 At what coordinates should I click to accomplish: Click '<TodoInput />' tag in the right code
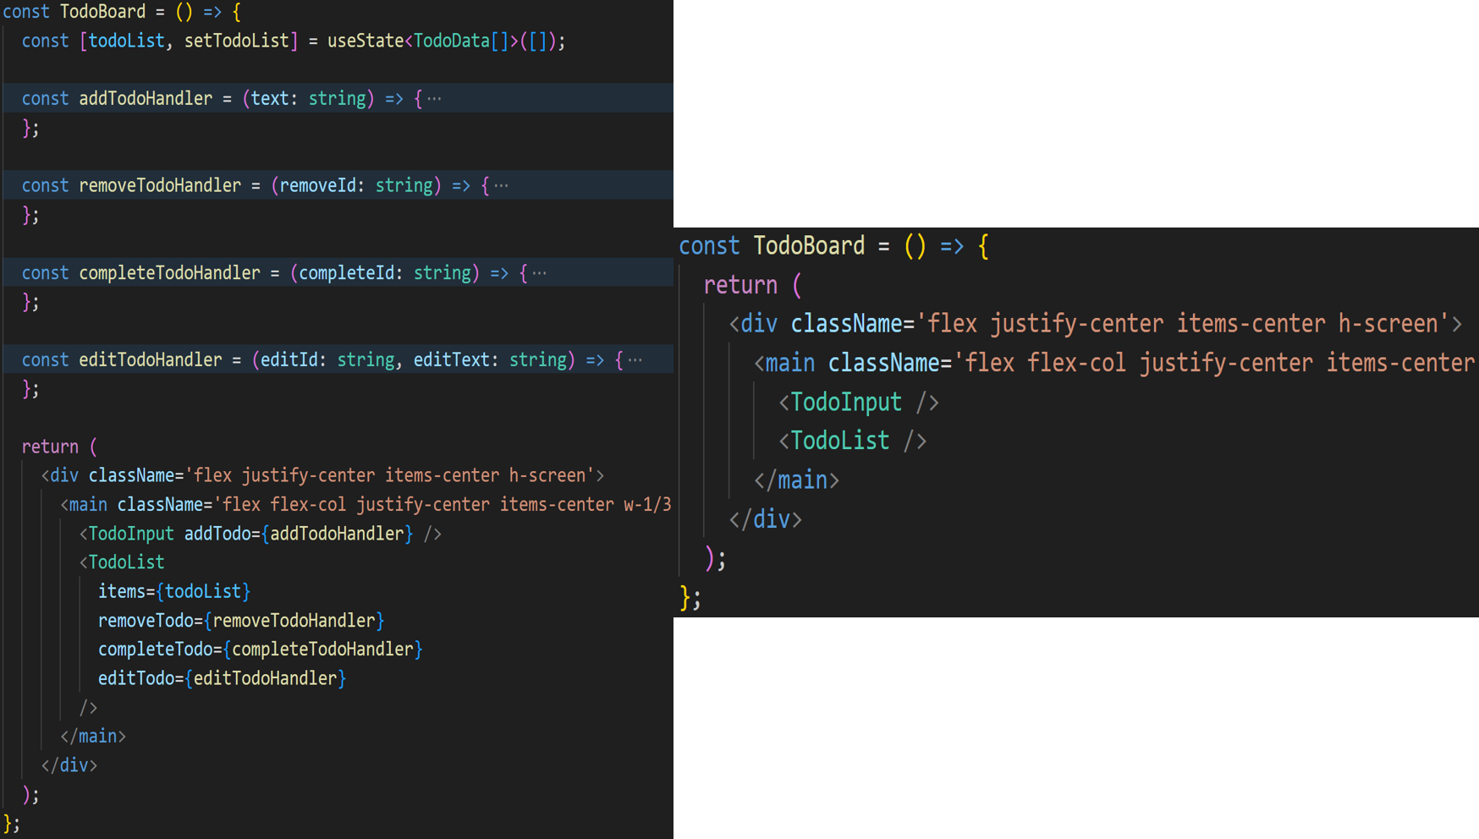[859, 403]
